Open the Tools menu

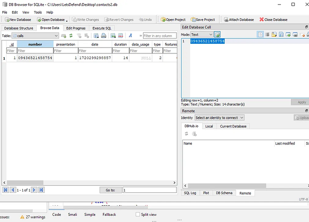tap(38, 12)
